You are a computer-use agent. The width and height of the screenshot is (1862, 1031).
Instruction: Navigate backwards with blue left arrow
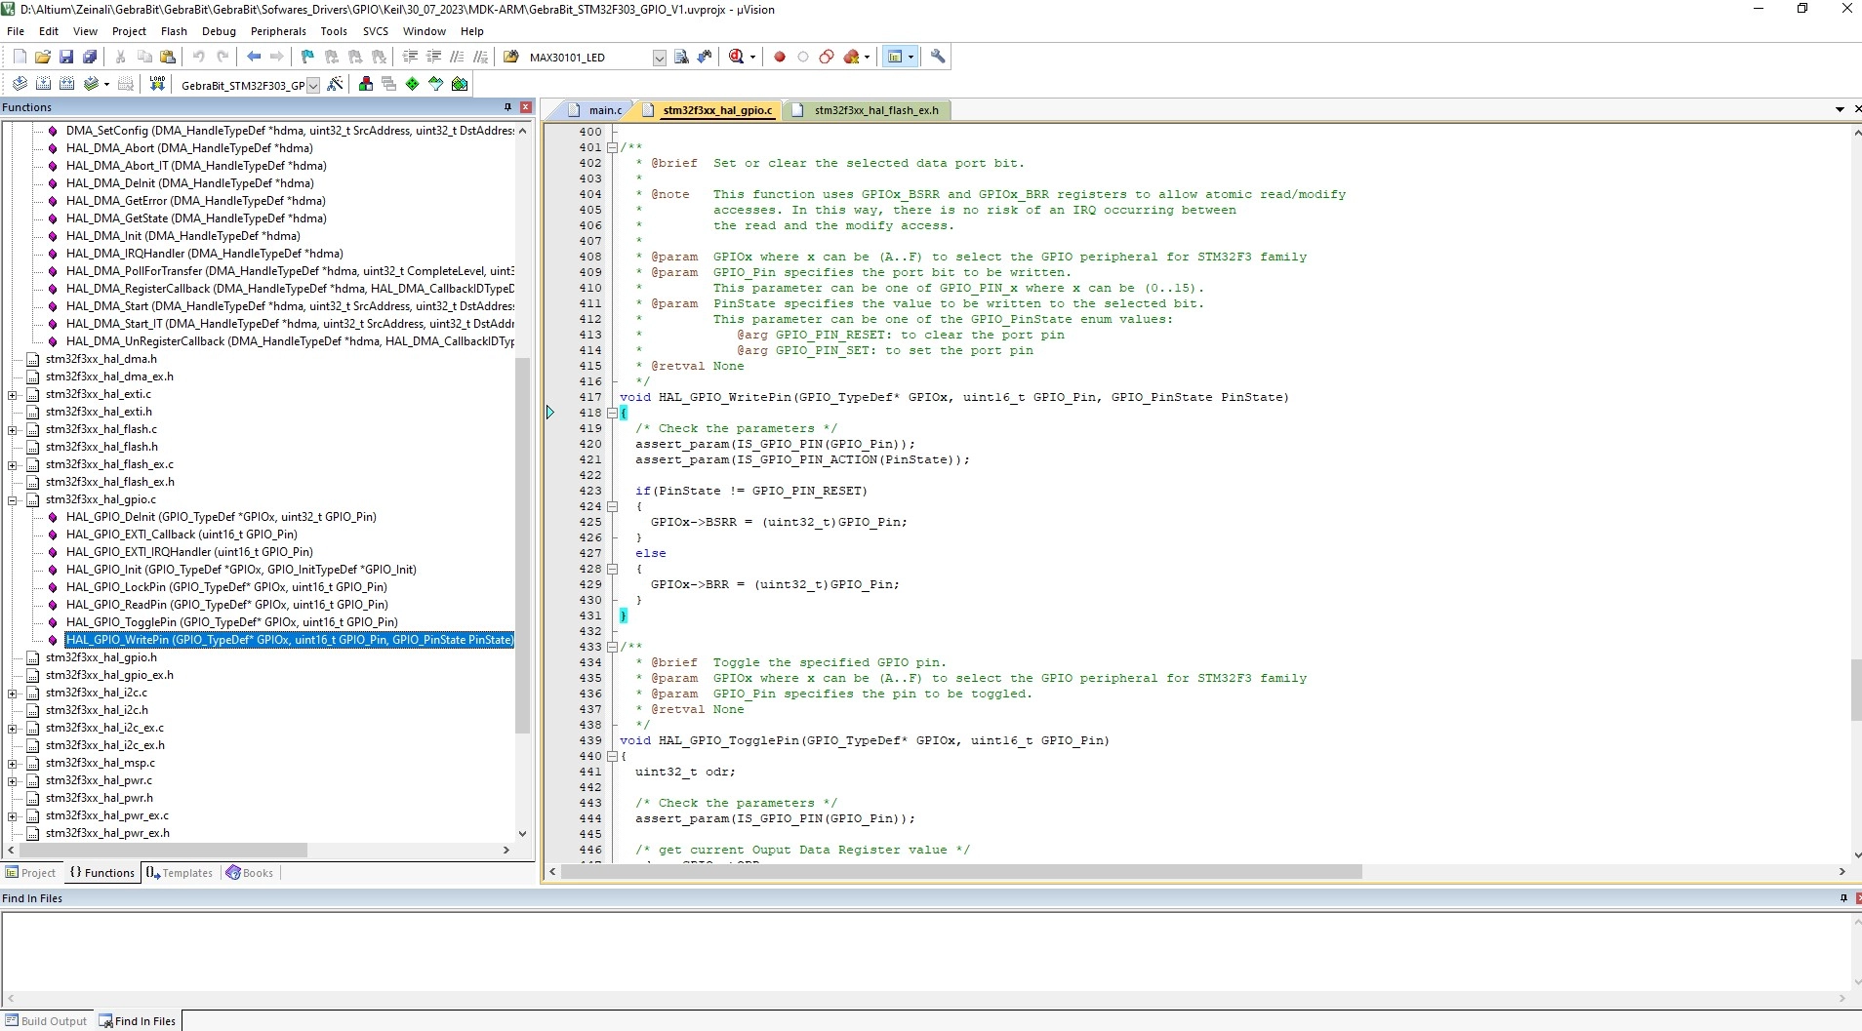point(254,57)
